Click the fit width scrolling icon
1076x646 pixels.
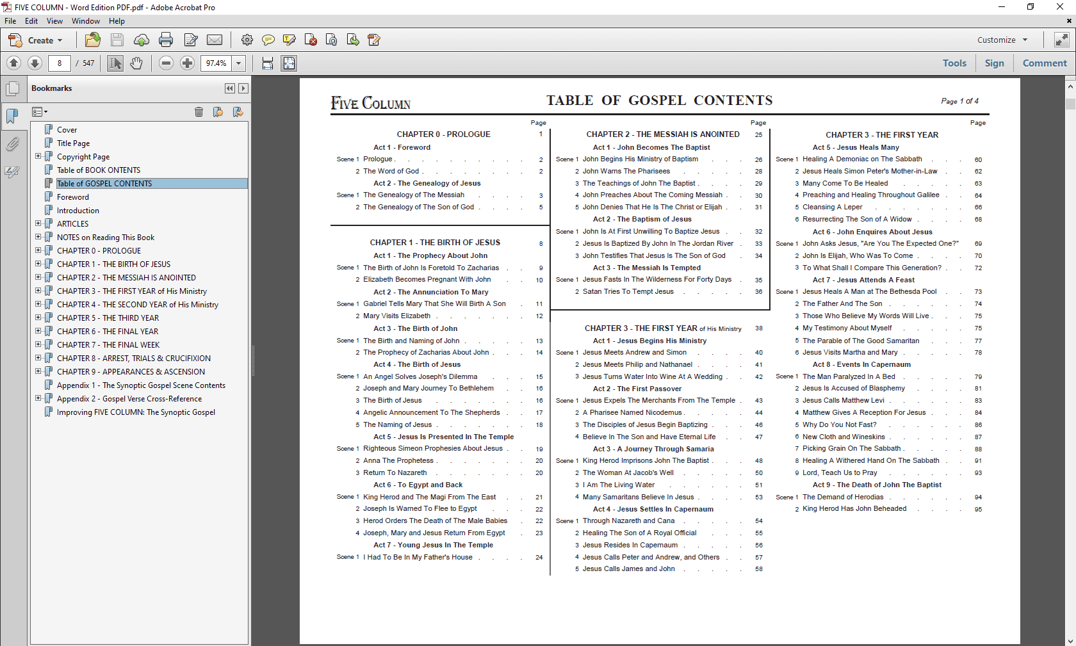[x=268, y=63]
